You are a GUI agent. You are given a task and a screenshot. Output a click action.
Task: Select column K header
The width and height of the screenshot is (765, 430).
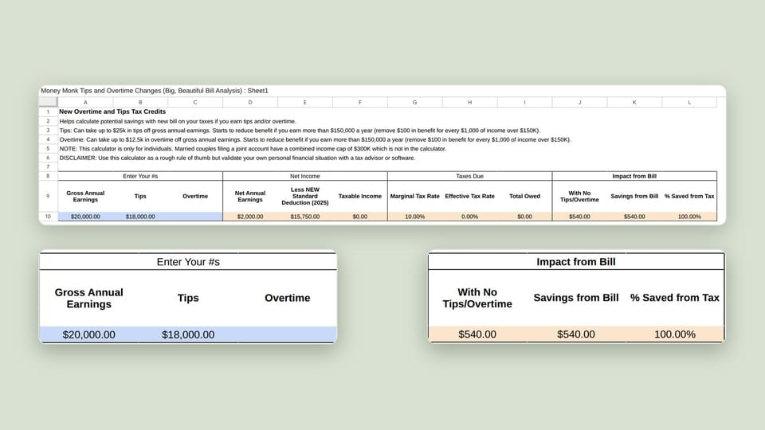coord(634,103)
